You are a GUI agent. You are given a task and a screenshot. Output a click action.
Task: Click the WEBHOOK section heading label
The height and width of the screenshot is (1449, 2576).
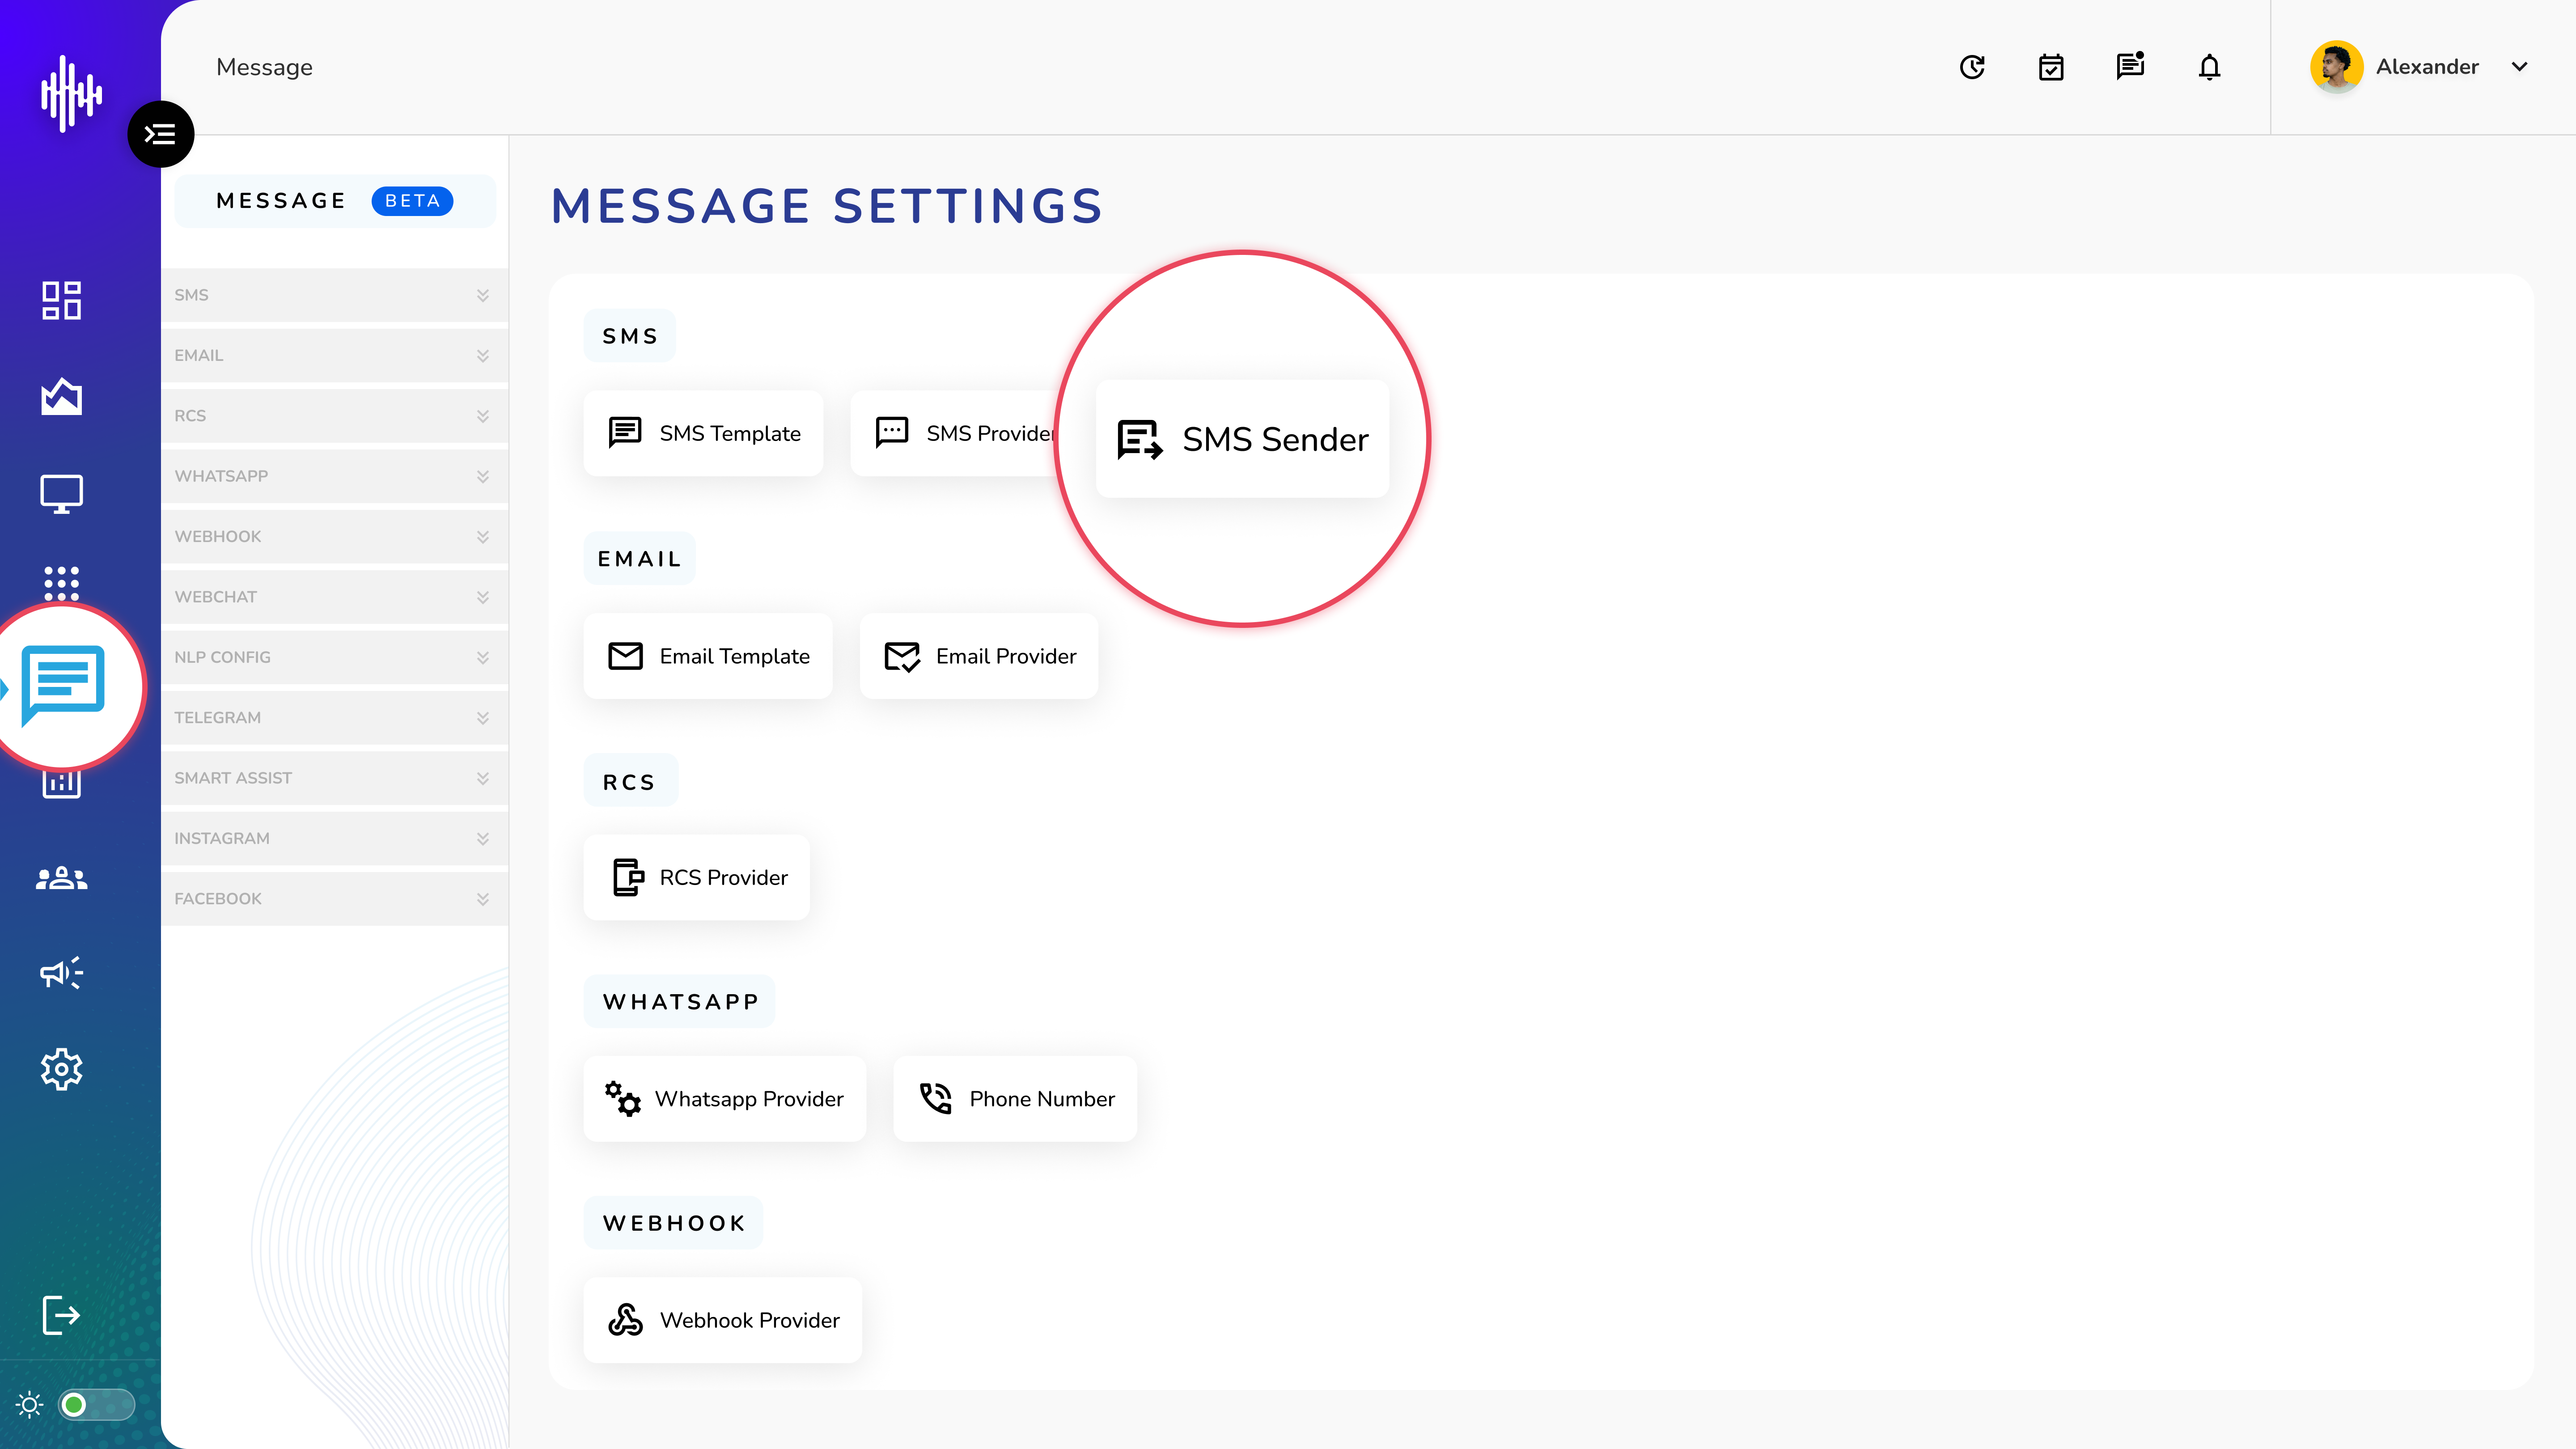[674, 1223]
